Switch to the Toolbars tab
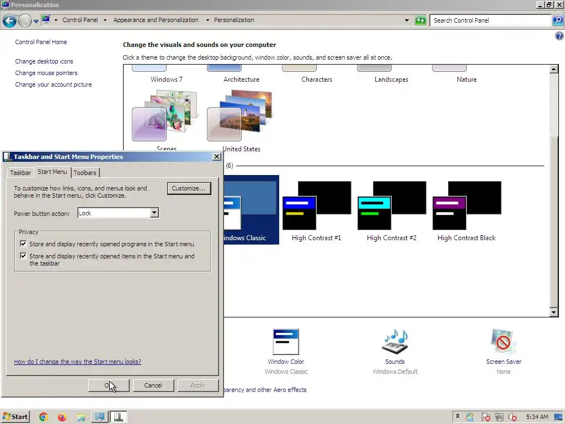The width and height of the screenshot is (565, 424). pyautogui.click(x=85, y=173)
